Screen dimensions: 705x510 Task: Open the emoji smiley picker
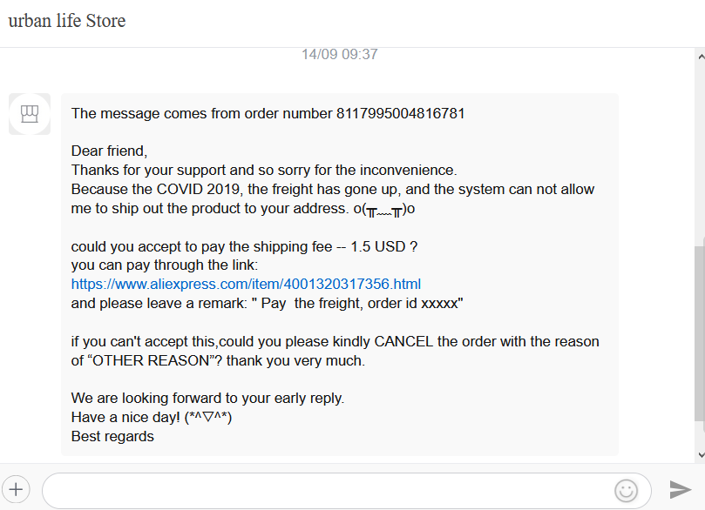[x=626, y=491]
